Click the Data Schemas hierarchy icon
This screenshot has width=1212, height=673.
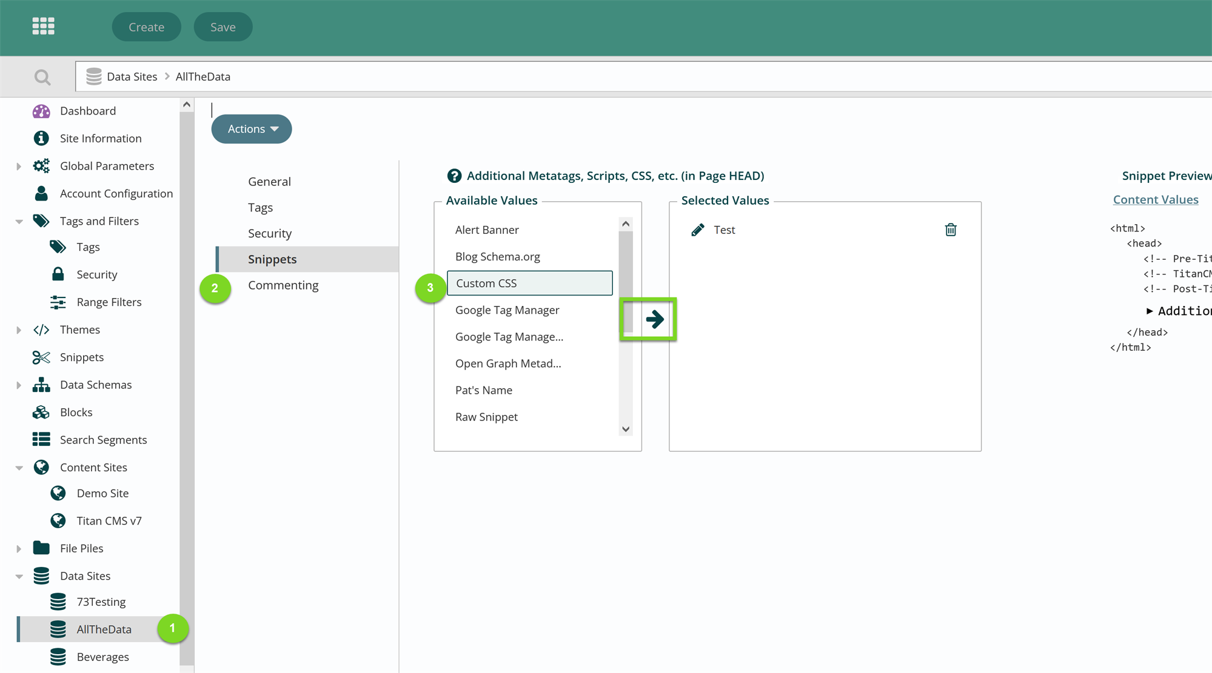pos(41,385)
